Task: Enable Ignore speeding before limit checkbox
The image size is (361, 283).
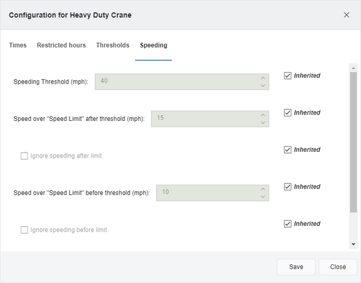Action: [24, 230]
